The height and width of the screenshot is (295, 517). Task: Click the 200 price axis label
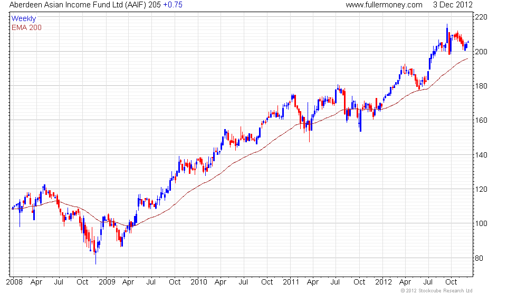click(x=481, y=52)
